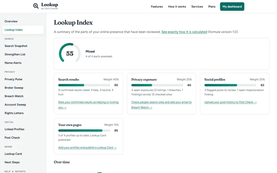Click the 'Search results' card heading
This screenshot has width=277, height=173.
(x=69, y=80)
